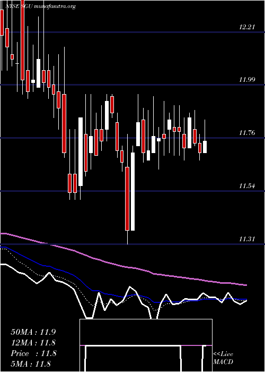Click the 50MA : 11.9 legend entry
Image resolution: width=265 pixels, height=372 pixels.
point(33,332)
